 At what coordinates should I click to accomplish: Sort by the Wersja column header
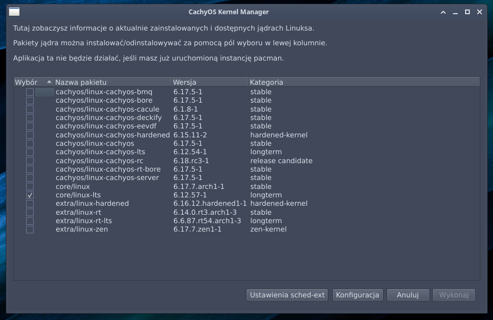pyautogui.click(x=210, y=82)
